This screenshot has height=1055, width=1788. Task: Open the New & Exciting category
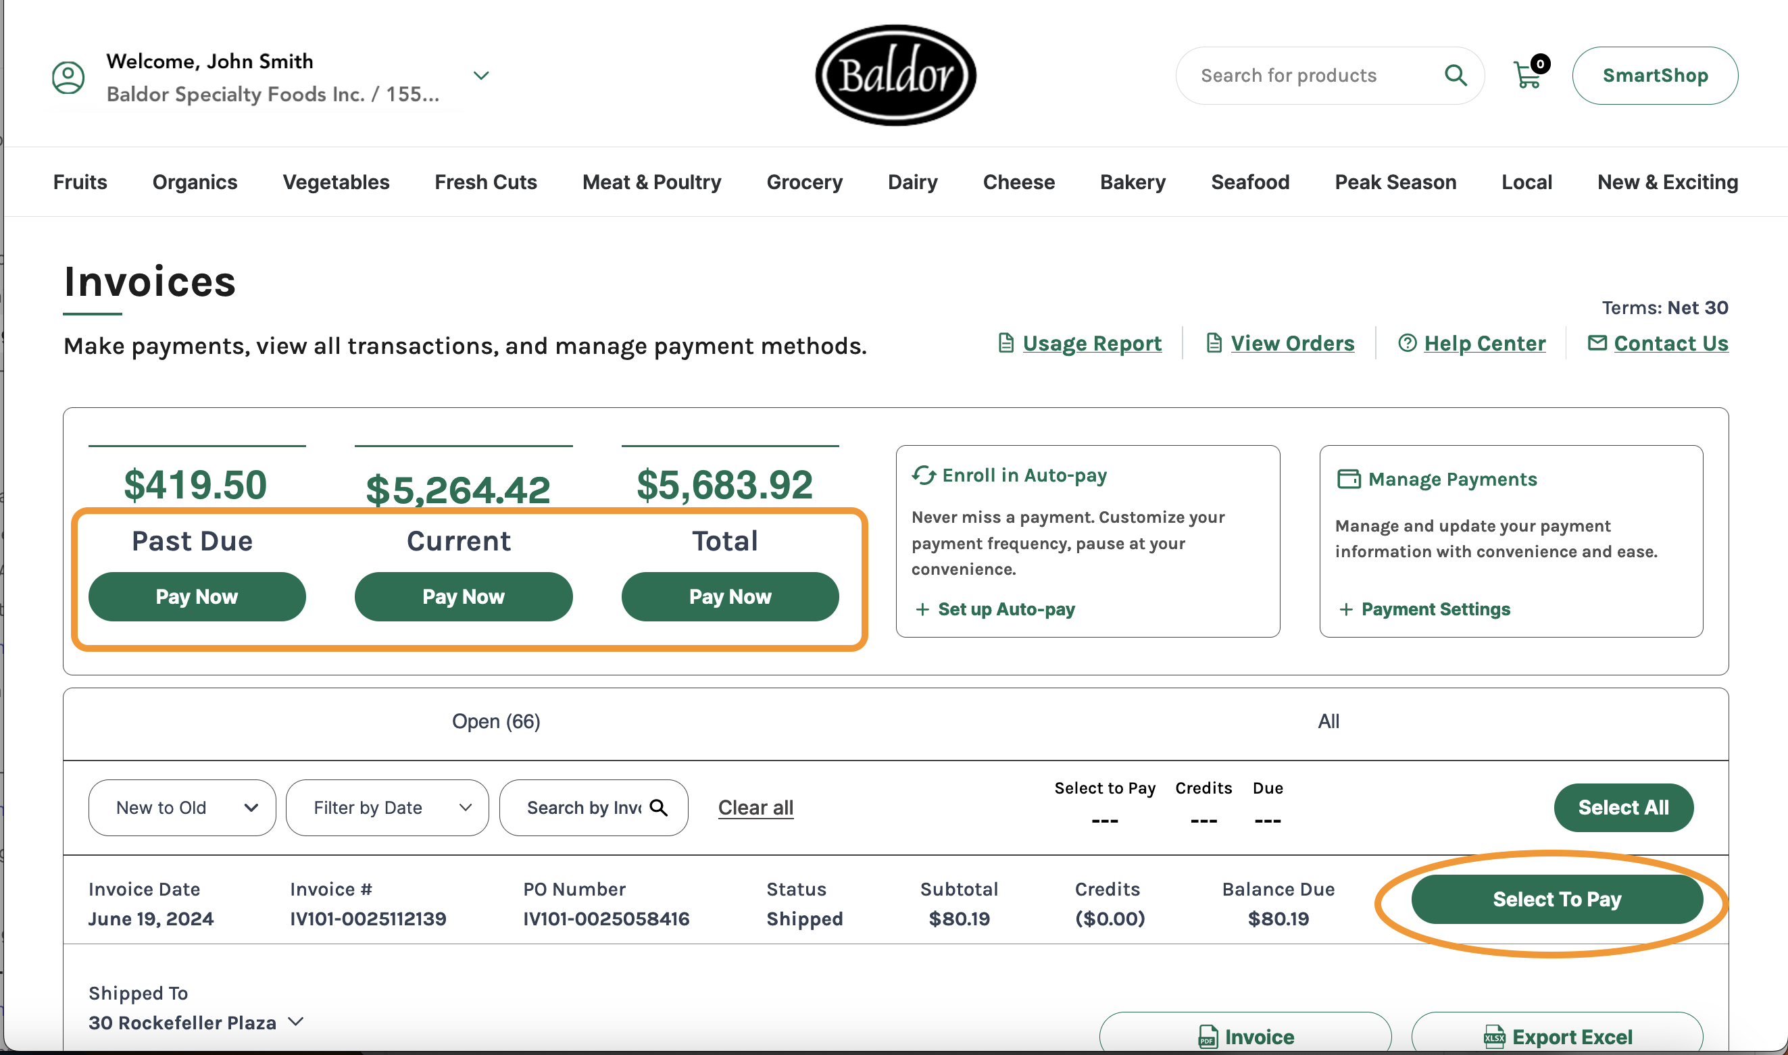1668,182
